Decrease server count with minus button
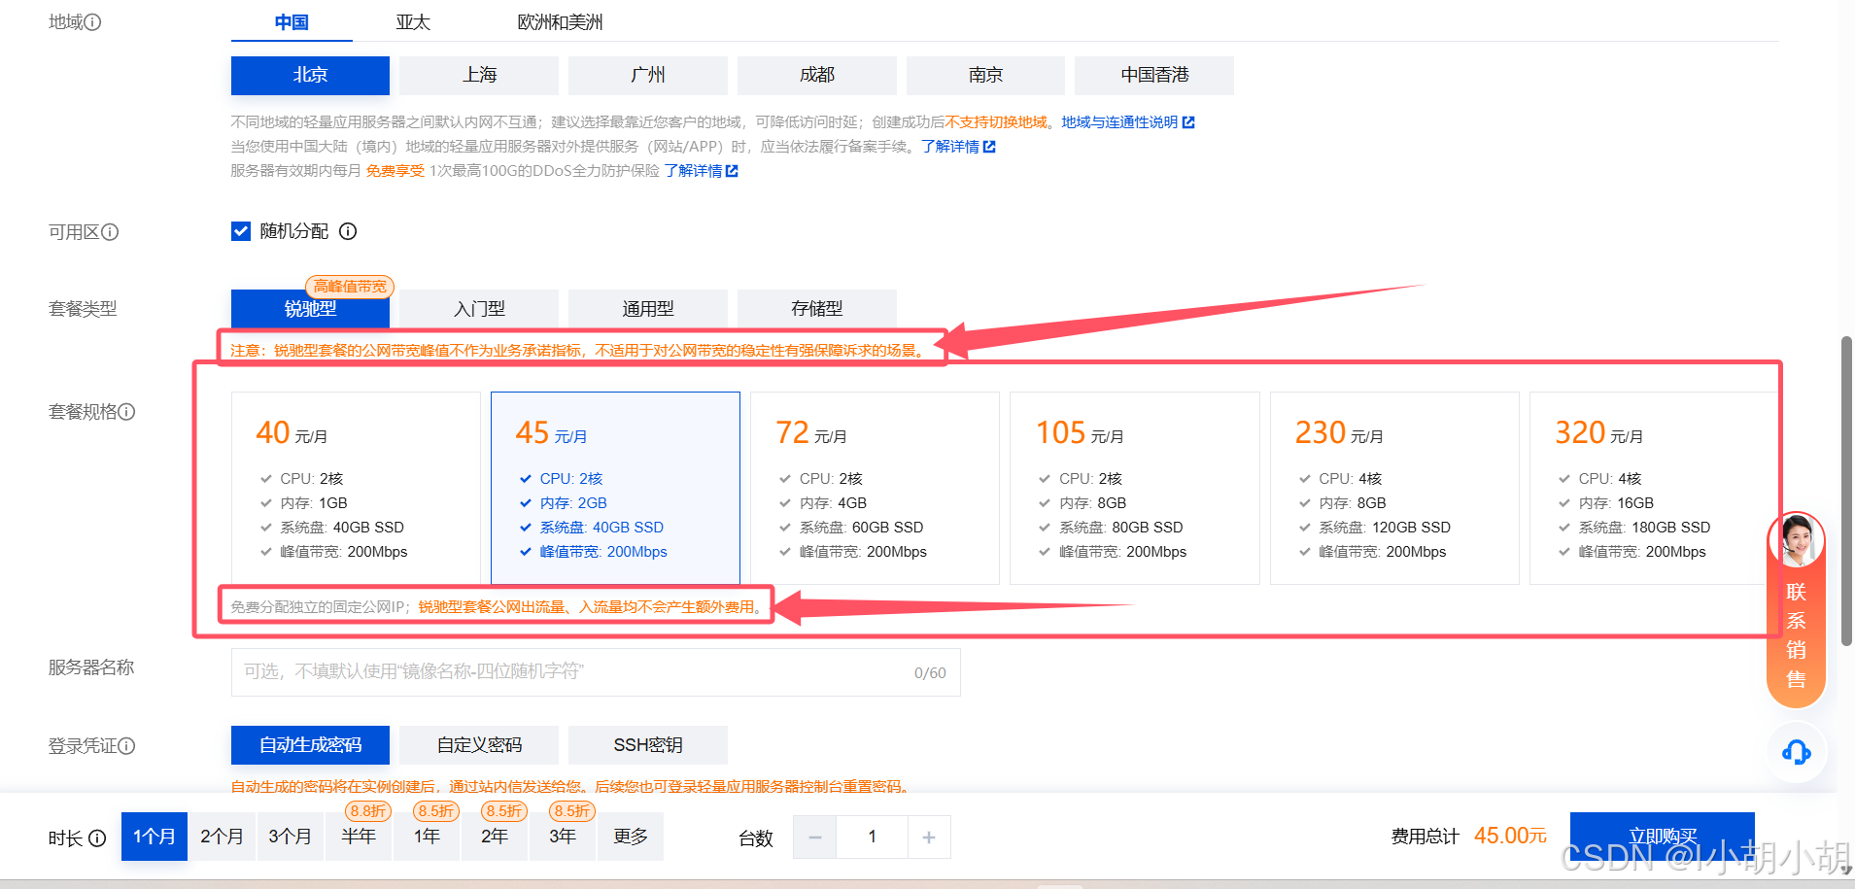The width and height of the screenshot is (1855, 889). coord(815,838)
